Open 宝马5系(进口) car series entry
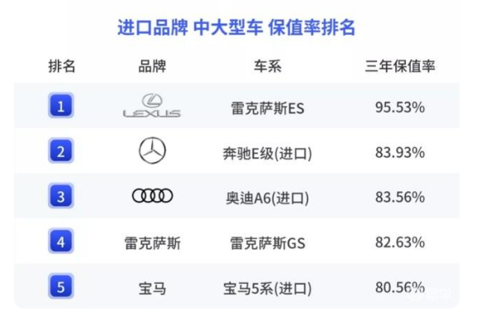 pyautogui.click(x=268, y=289)
